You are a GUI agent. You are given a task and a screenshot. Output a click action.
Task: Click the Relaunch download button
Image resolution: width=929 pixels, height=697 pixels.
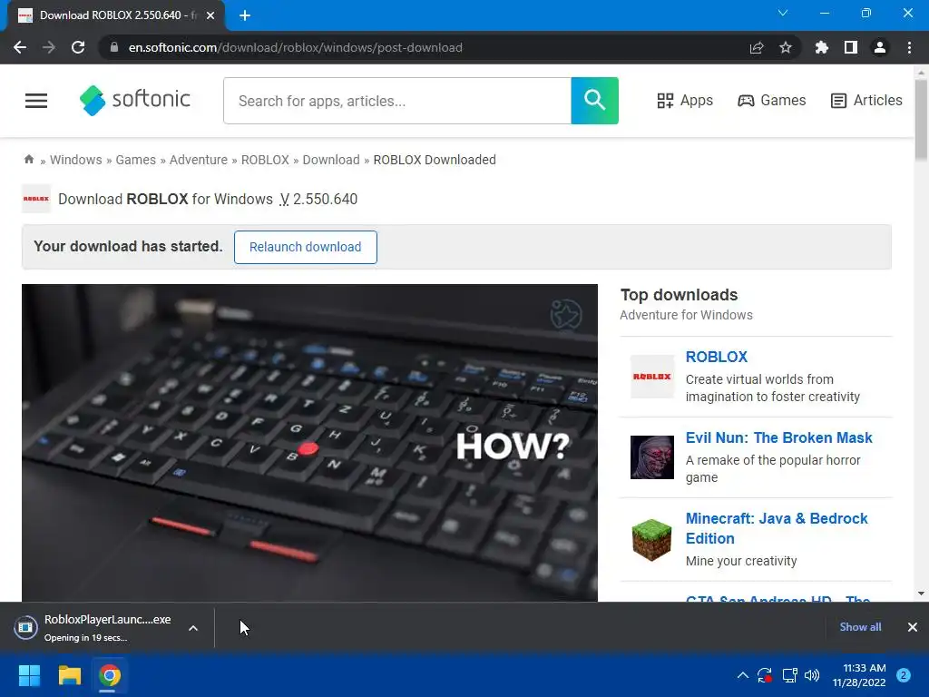click(x=305, y=247)
